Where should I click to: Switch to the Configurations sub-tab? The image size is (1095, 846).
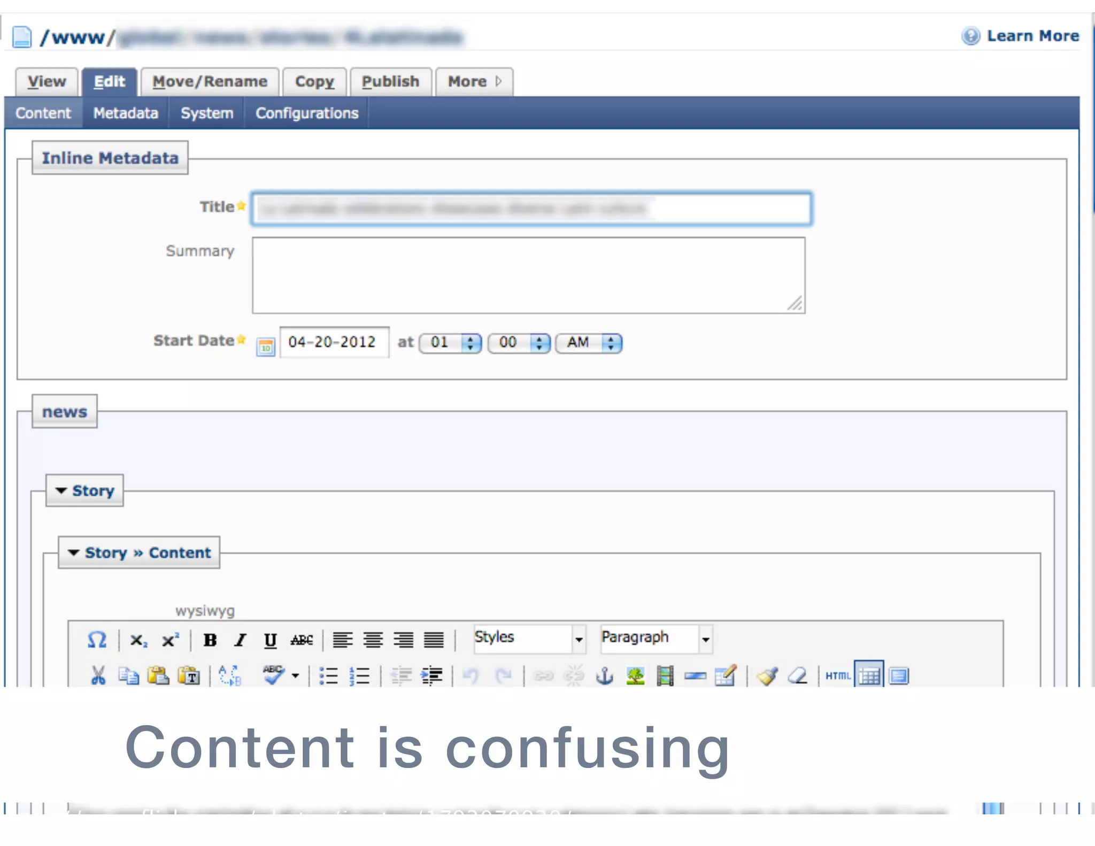[307, 113]
